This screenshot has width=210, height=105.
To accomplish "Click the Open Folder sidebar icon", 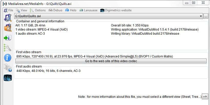I will tap(8, 28).
